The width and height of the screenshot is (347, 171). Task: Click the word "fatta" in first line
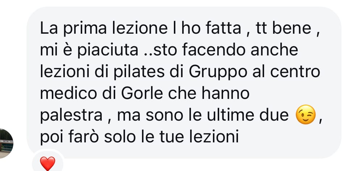[x=223, y=29]
